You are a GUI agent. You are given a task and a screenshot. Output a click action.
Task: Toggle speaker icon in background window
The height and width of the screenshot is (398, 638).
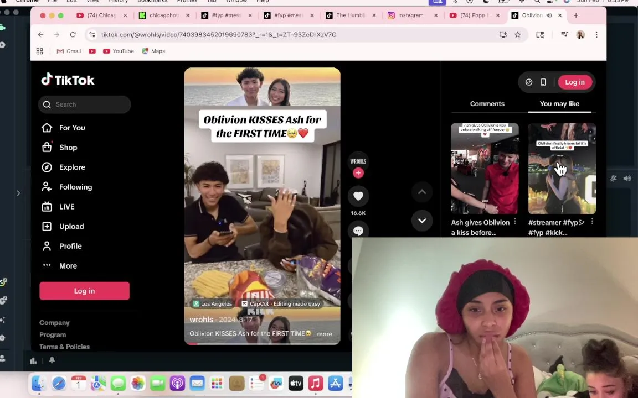click(x=627, y=179)
